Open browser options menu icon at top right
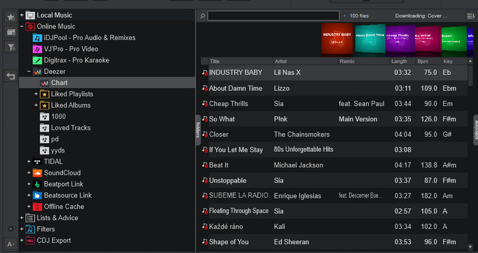This screenshot has height=253, width=478. (471, 16)
